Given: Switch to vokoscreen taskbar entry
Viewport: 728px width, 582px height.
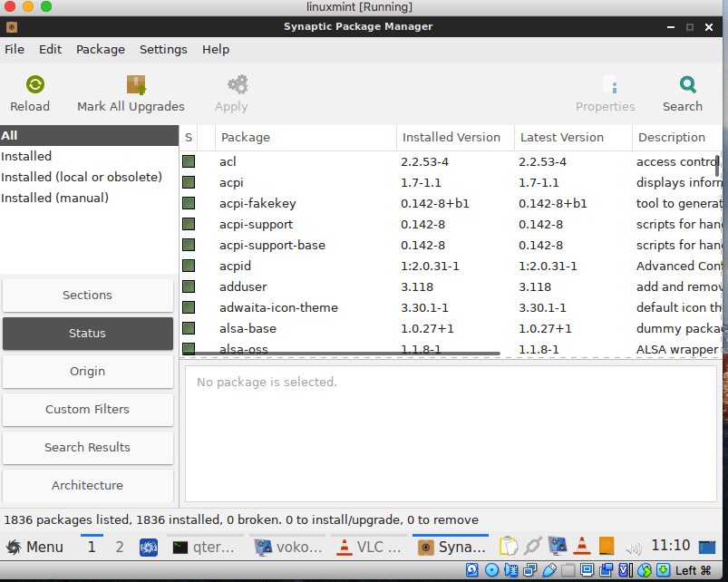Looking at the screenshot, I should coord(289,548).
